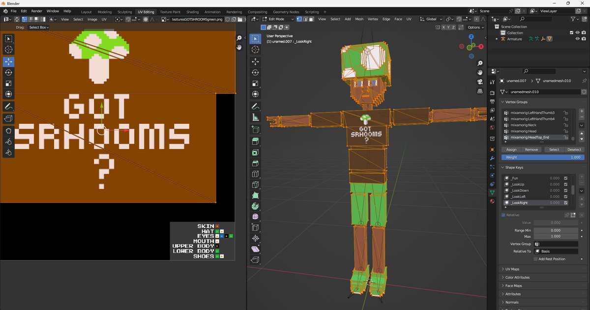Uncheck the _LookUp shape key checkbox
Viewport: 590px width, 310px height.
pyautogui.click(x=566, y=184)
